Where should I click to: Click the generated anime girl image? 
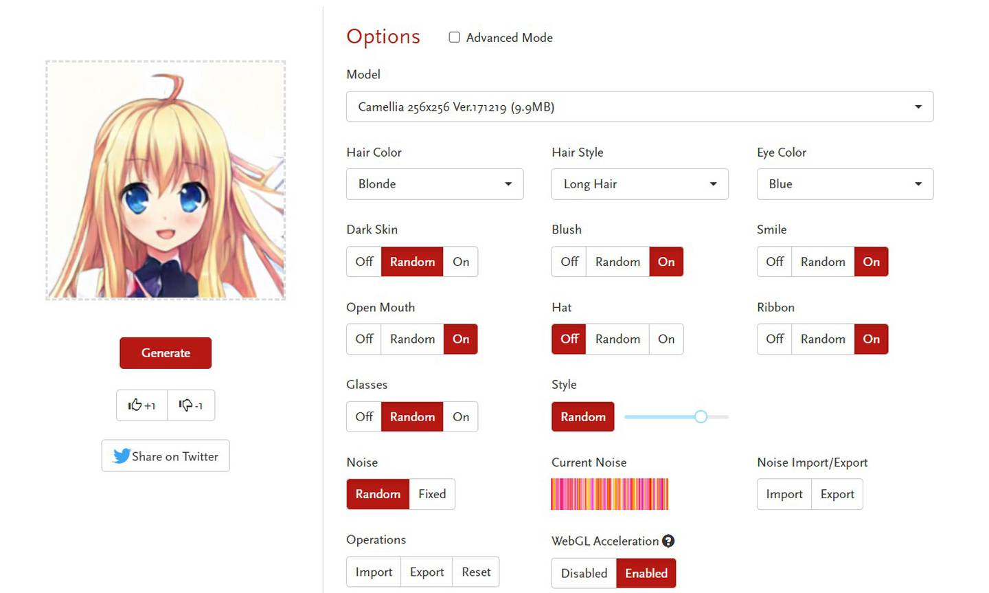166,180
